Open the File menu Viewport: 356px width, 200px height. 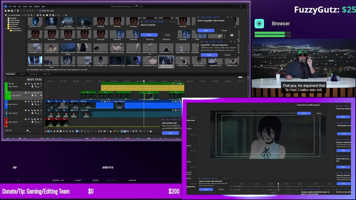(10, 6)
